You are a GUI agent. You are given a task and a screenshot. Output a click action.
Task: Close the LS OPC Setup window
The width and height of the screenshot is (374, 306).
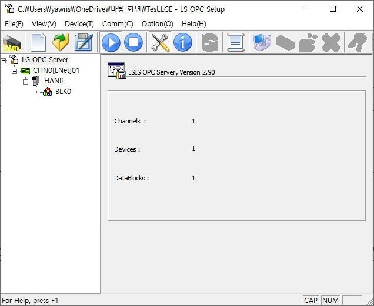click(x=360, y=9)
